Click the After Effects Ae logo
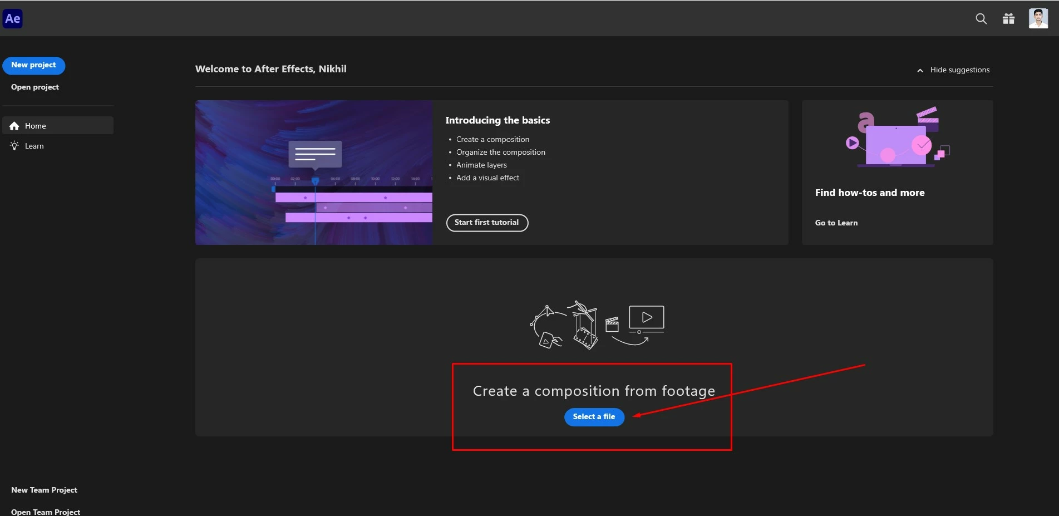Viewport: 1059px width, 516px height. [x=13, y=18]
